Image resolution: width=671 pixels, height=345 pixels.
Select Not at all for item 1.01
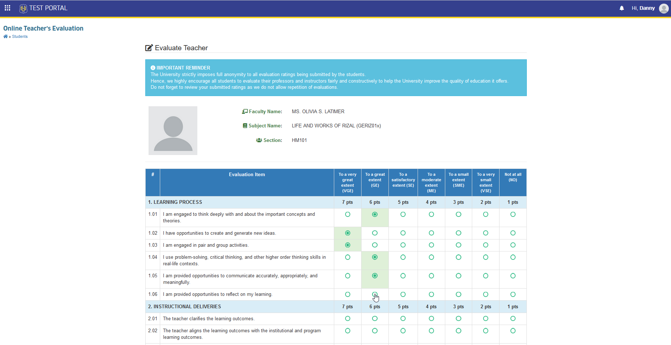(513, 214)
